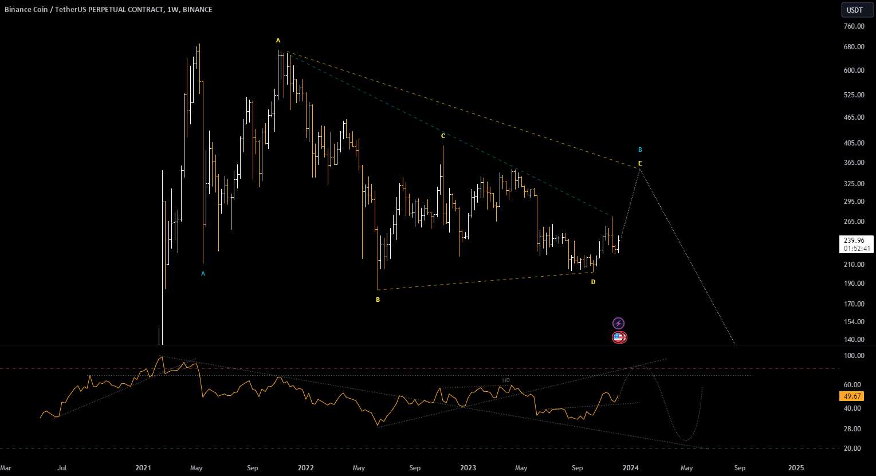Click the RSI value label 49.67
The width and height of the screenshot is (876, 476).
click(852, 396)
